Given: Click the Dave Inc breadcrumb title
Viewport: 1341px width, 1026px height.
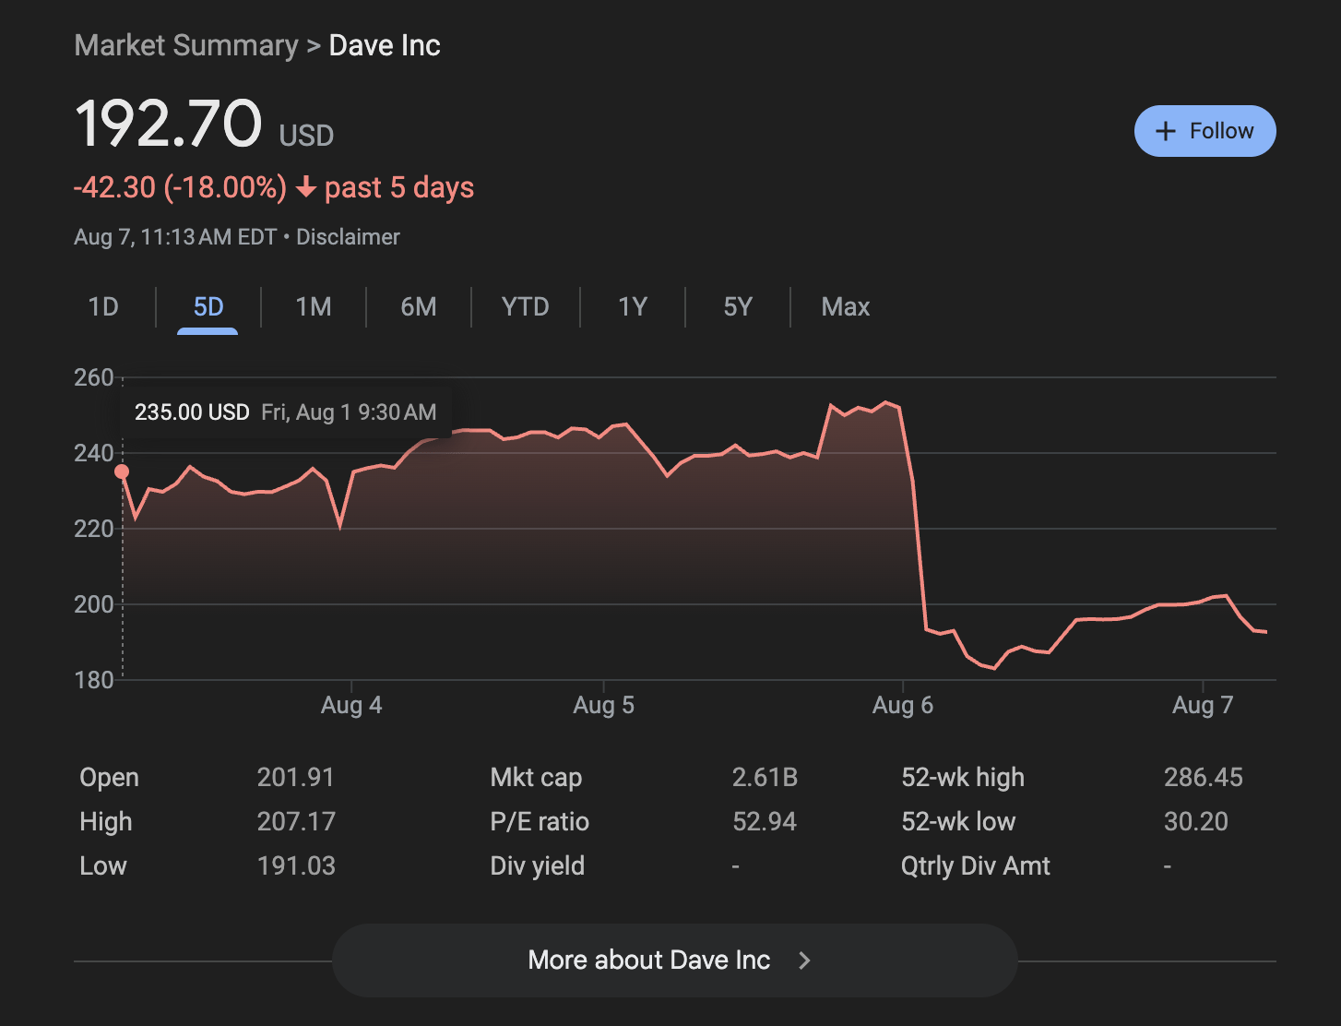Looking at the screenshot, I should point(385,45).
